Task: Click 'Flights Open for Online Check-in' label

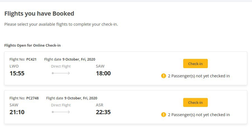Action: 32,46
